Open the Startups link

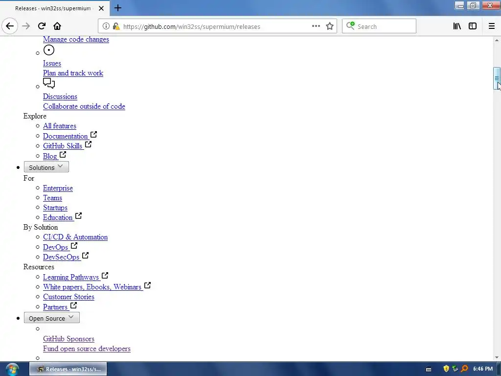tap(55, 208)
